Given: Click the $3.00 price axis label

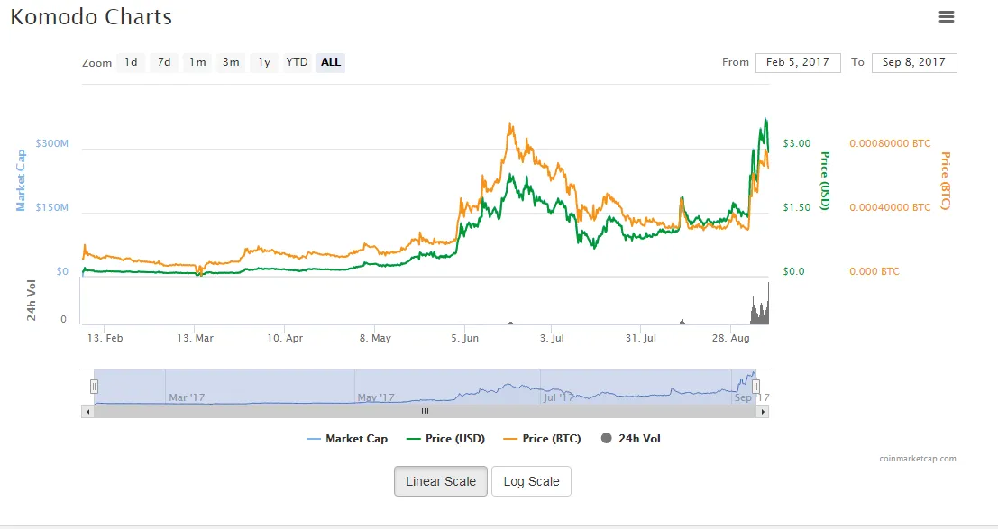Looking at the screenshot, I should 797,143.
